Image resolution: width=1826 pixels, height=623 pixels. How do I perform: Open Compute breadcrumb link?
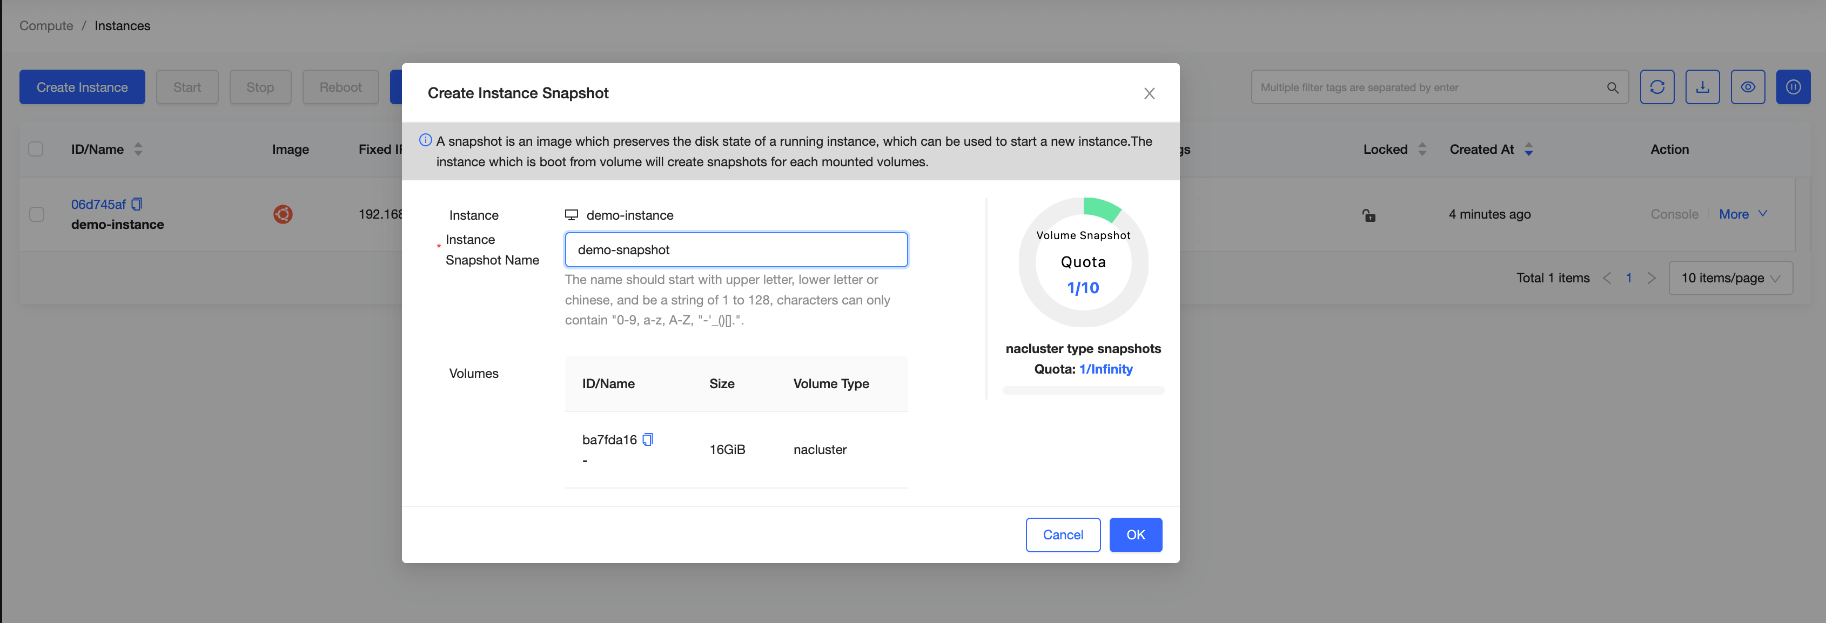pos(46,25)
